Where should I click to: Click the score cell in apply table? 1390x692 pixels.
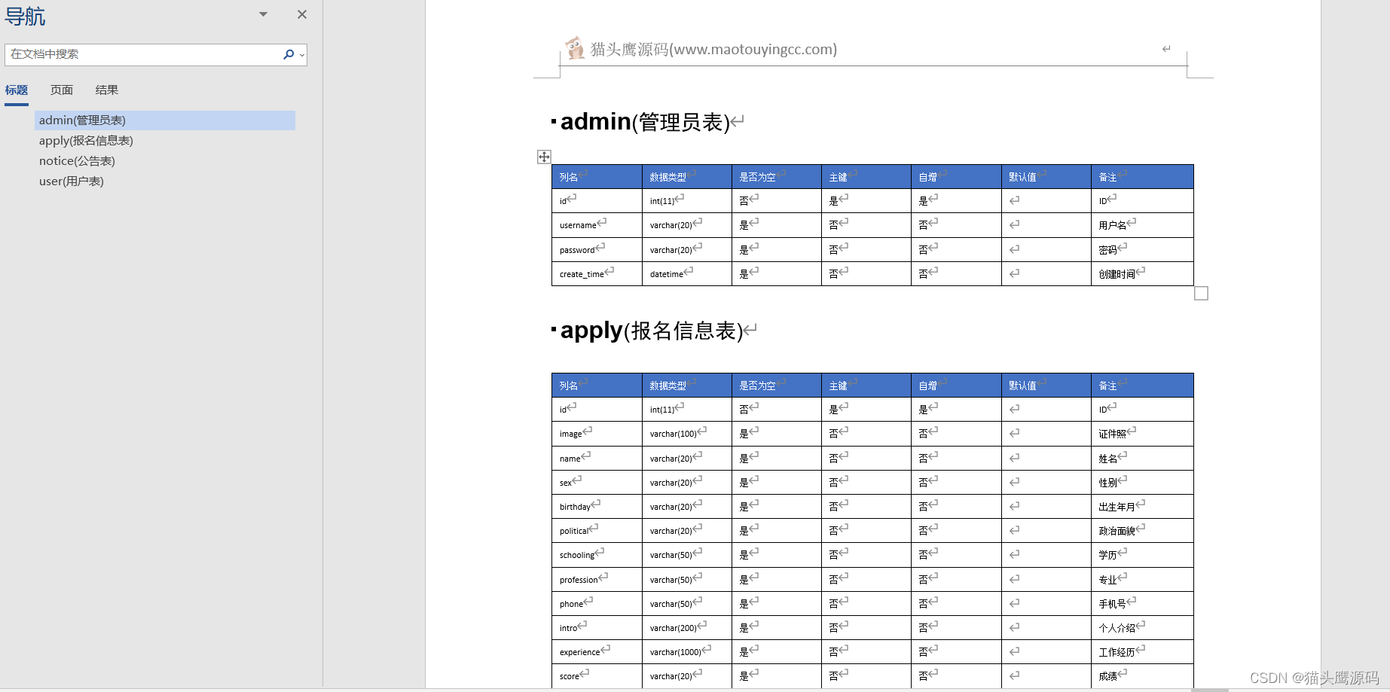pos(597,676)
